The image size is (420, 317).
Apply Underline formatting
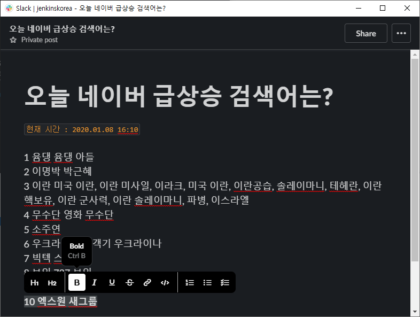pos(112,282)
